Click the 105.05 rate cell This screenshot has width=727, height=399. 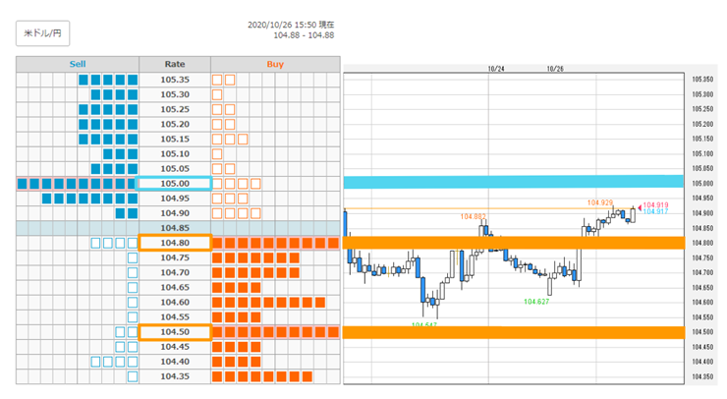175,169
